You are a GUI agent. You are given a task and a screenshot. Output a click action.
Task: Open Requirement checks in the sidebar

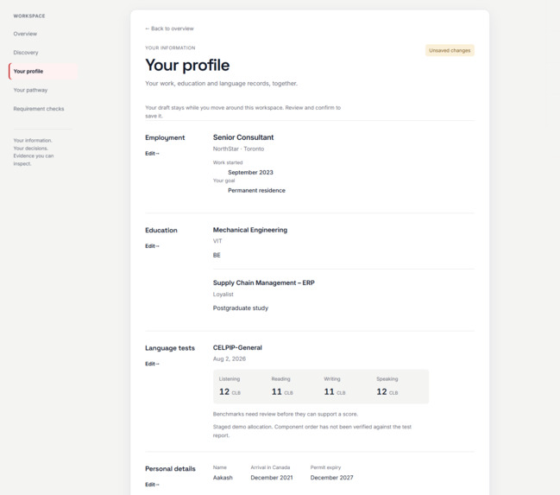[x=39, y=109]
